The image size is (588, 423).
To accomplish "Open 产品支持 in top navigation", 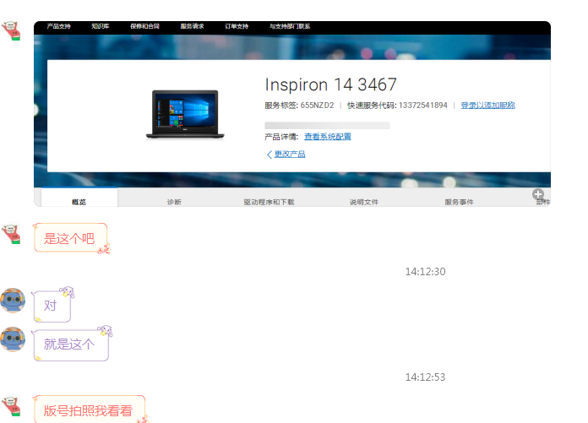I will tap(59, 26).
